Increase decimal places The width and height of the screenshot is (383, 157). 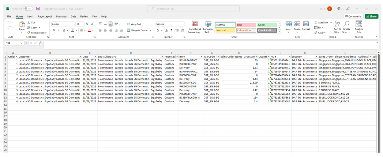point(177,31)
